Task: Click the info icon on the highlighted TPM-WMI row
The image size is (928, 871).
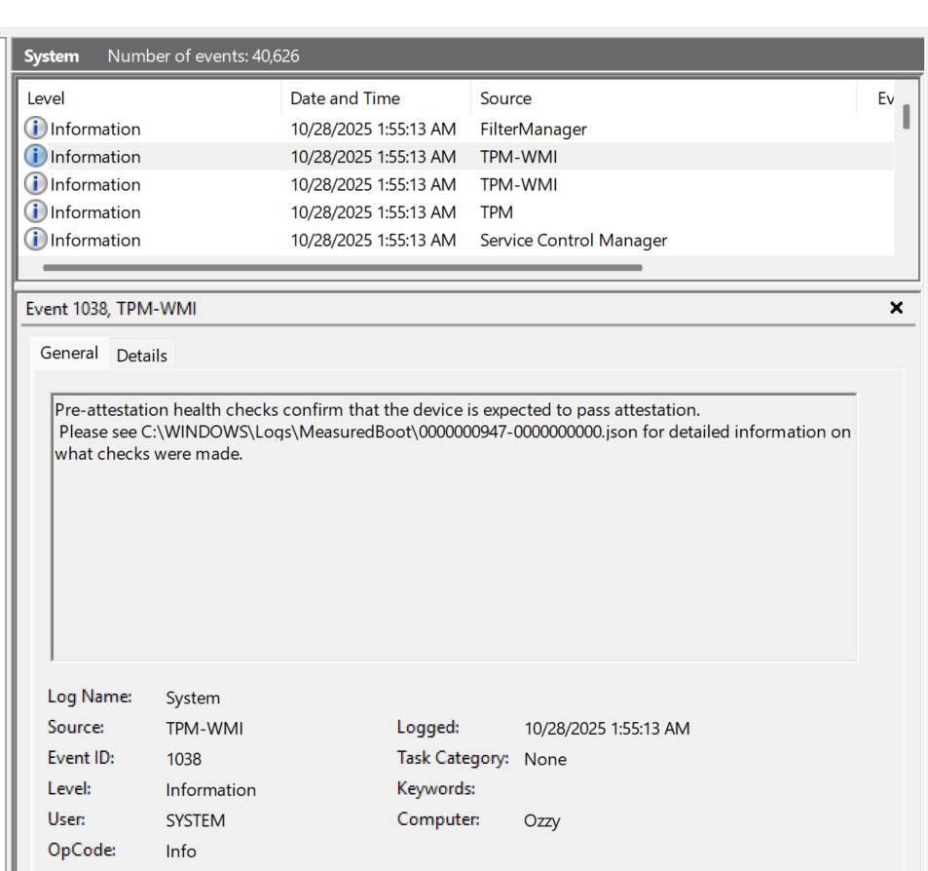Action: [36, 157]
